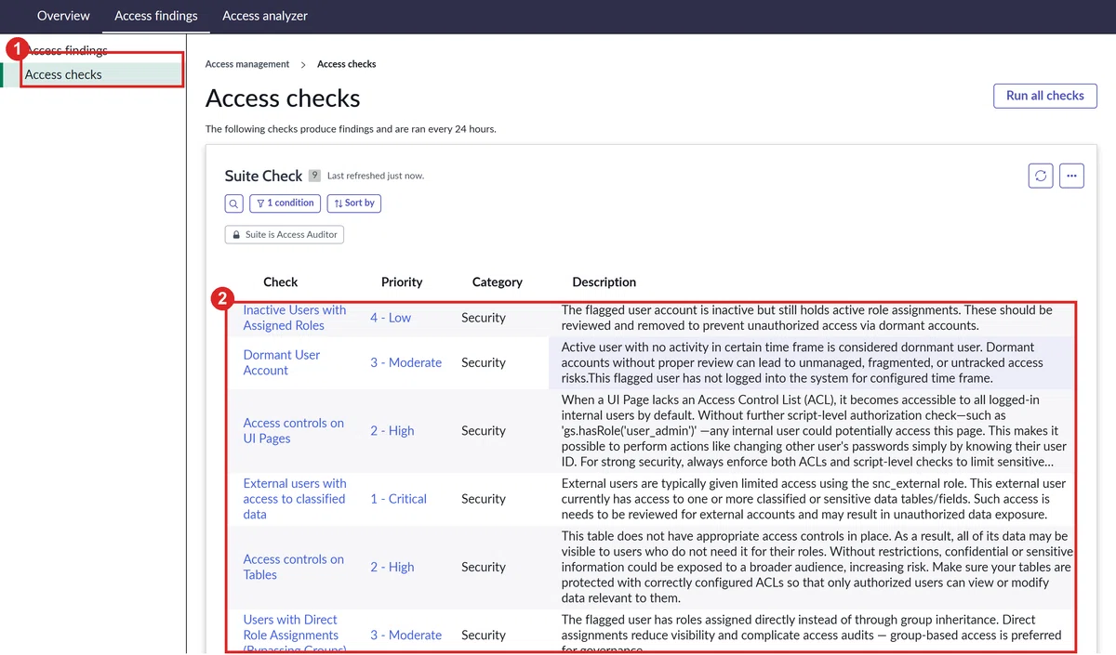Click the Description column header
1116x655 pixels.
(x=604, y=282)
